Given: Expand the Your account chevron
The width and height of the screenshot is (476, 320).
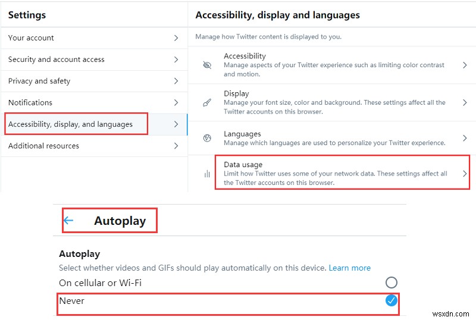Looking at the screenshot, I should 176,38.
